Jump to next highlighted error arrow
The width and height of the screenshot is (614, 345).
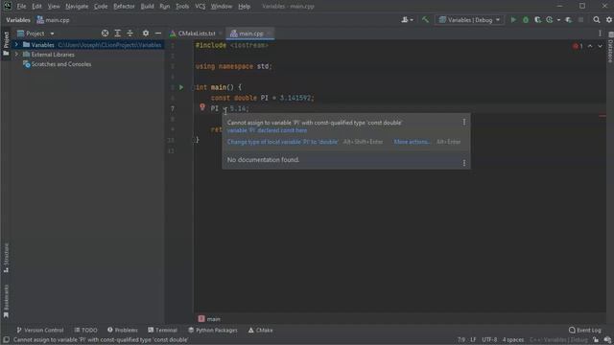coord(600,46)
